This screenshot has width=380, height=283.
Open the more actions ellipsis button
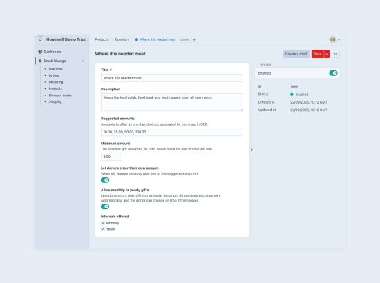point(336,54)
